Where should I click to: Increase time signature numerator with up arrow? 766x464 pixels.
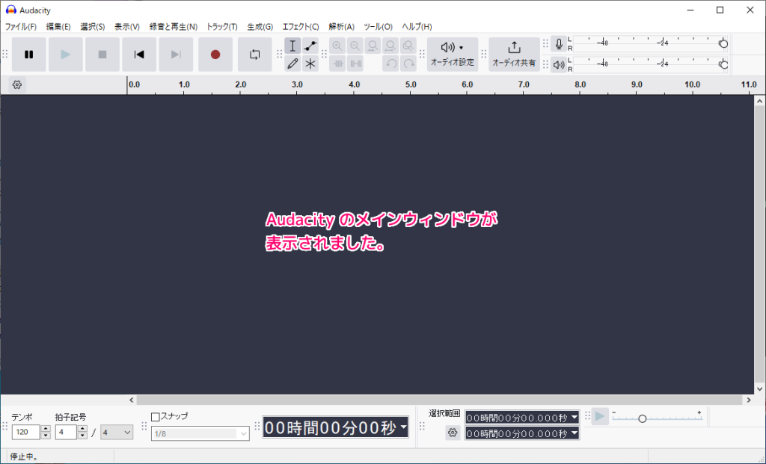82,429
